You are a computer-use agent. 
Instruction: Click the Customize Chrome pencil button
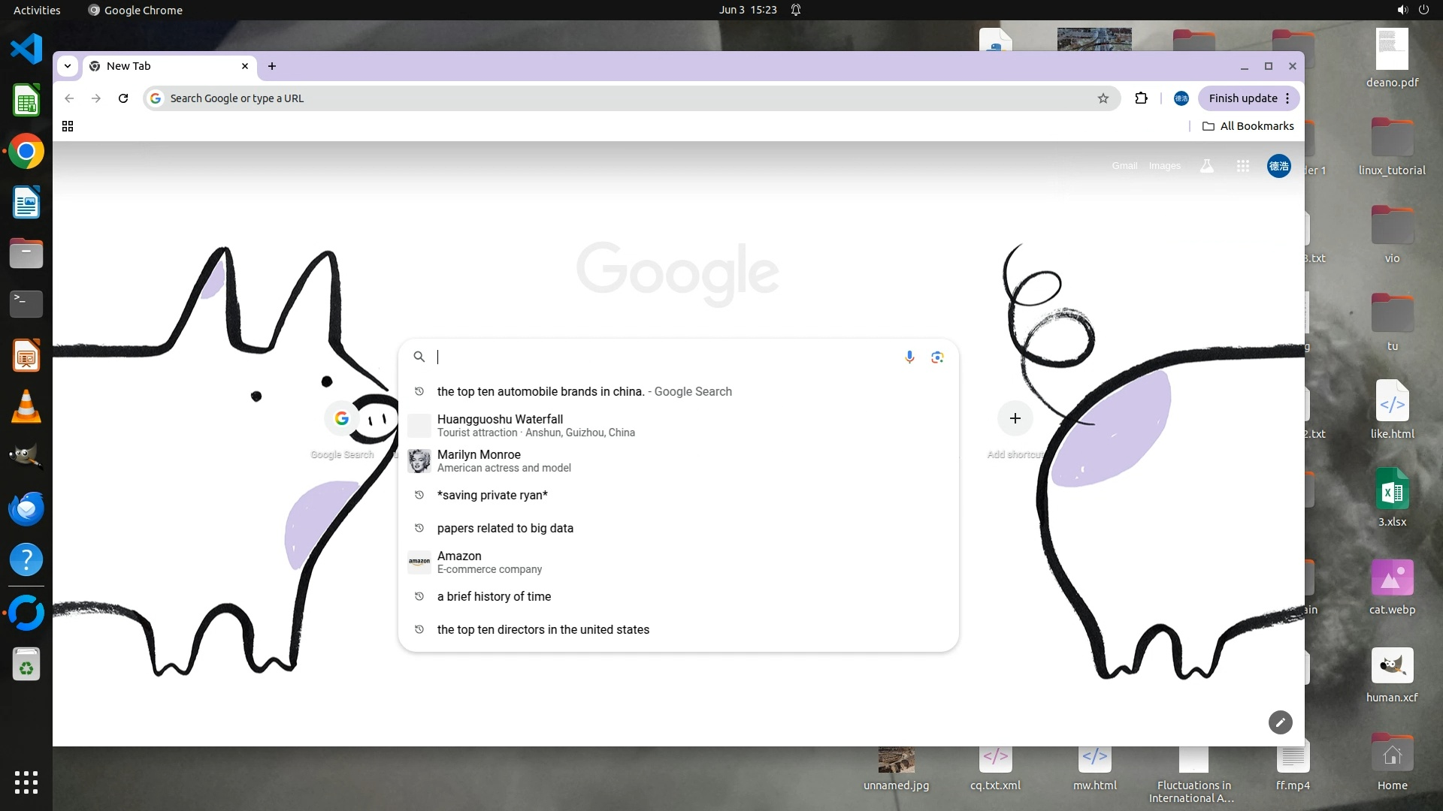[x=1280, y=722]
